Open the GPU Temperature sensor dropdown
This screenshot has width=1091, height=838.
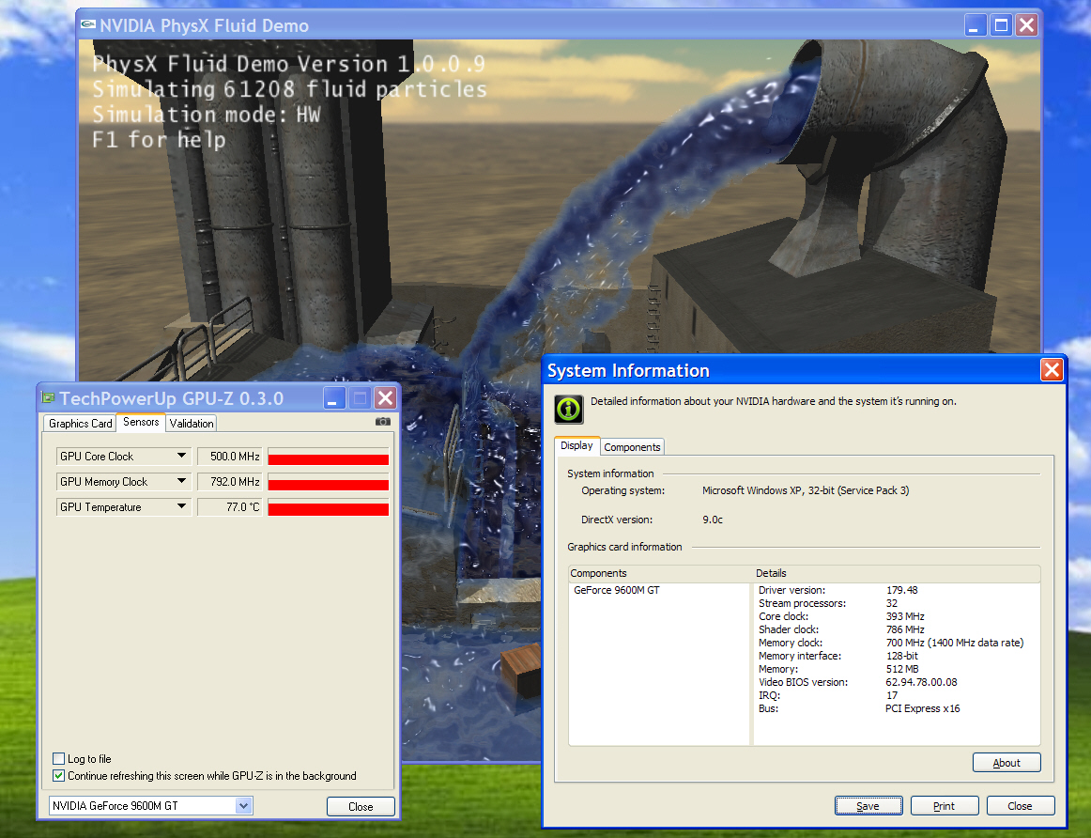(181, 506)
